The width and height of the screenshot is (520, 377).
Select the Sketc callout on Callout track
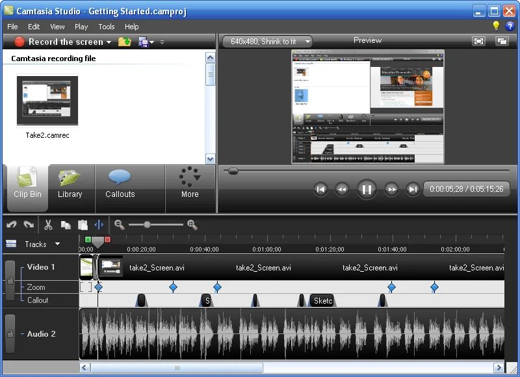(322, 300)
